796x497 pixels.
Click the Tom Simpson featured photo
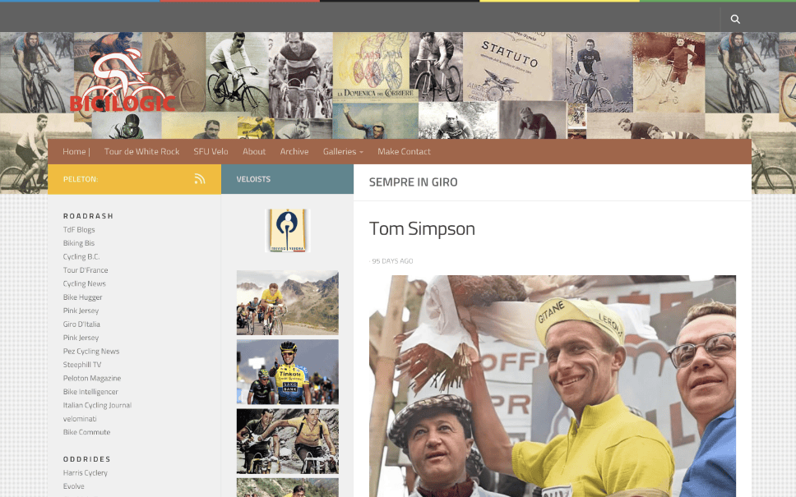[x=553, y=386]
